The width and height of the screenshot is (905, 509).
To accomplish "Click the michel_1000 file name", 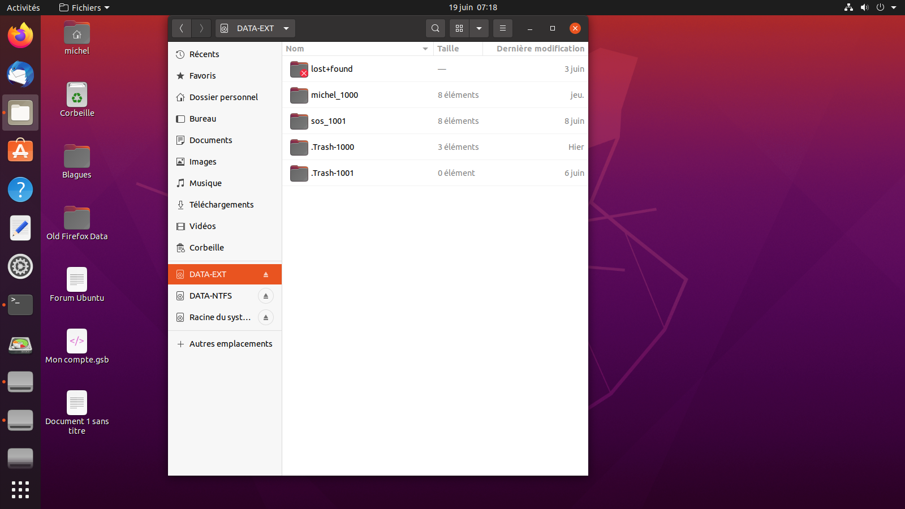I will (334, 95).
